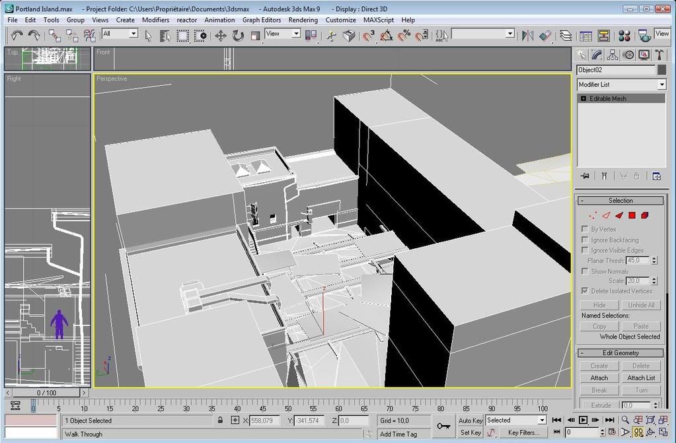The height and width of the screenshot is (443, 676).
Task: Click the Attach List button
Action: 641,378
